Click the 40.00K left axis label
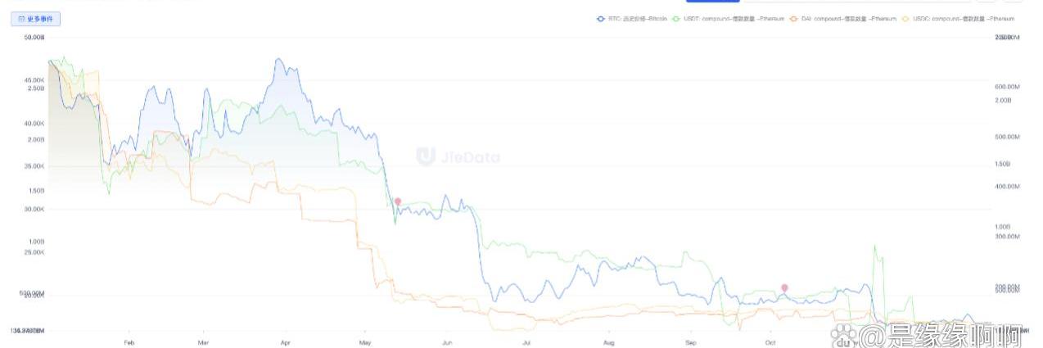Image resolution: width=1043 pixels, height=348 pixels. [x=34, y=124]
